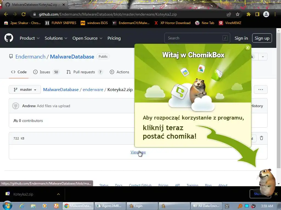The image size is (281, 210).
Task: Open Endermanch user link
Action: pyautogui.click(x=30, y=57)
